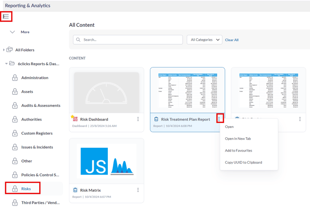Open the Custom Registers folder

click(x=37, y=133)
